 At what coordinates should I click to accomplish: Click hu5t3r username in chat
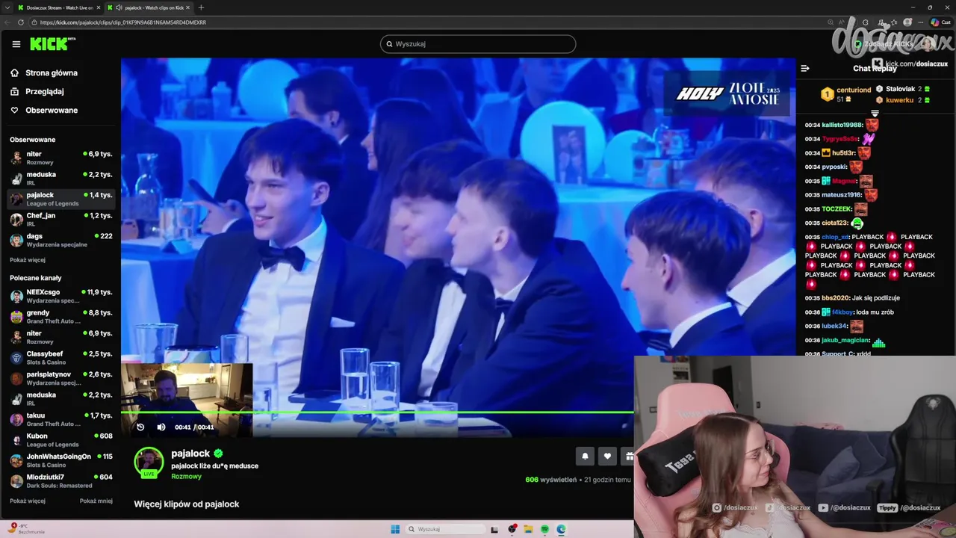[842, 152]
